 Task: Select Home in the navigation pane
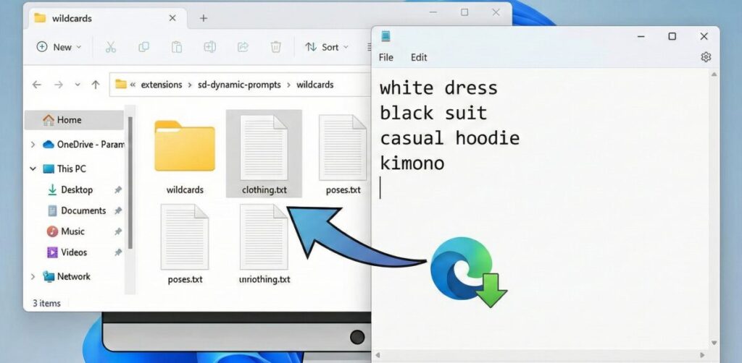click(x=69, y=120)
